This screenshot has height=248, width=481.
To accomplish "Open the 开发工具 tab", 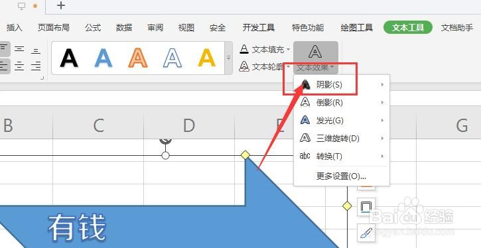I will pos(258,28).
